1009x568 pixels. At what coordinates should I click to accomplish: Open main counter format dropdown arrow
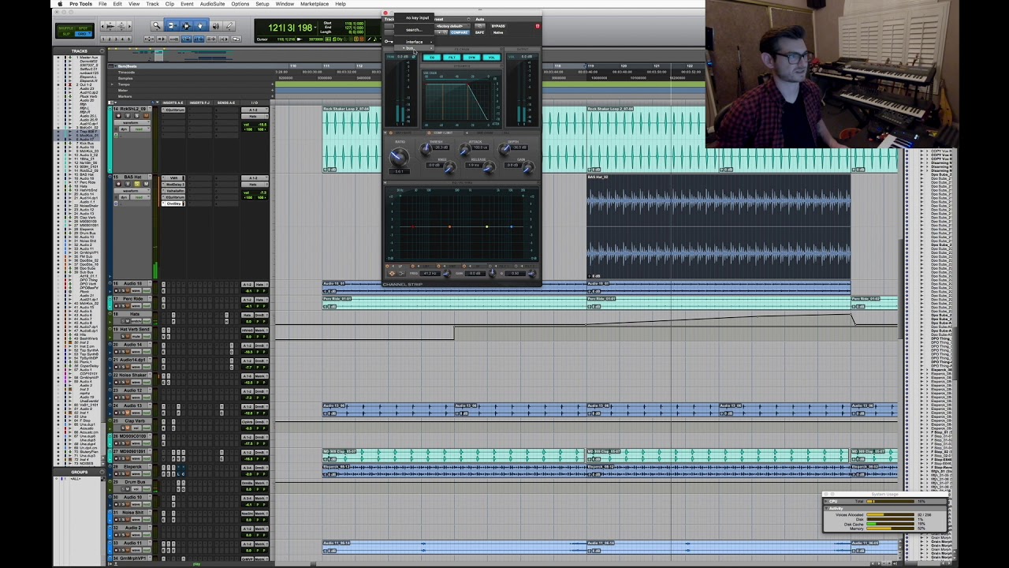(315, 28)
